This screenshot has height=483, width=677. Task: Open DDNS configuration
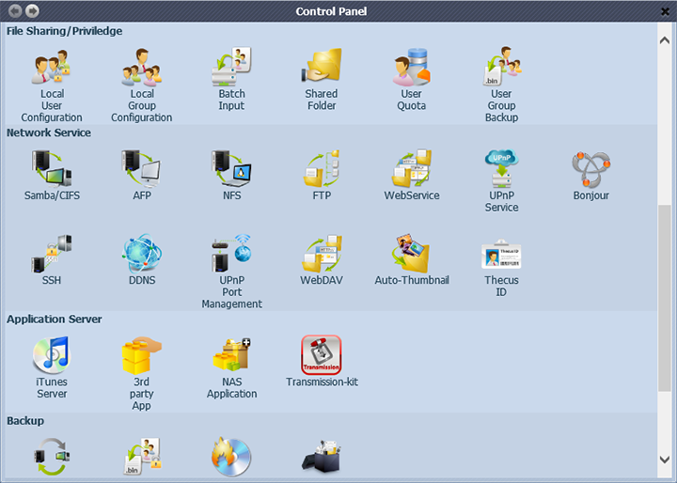[x=141, y=254]
